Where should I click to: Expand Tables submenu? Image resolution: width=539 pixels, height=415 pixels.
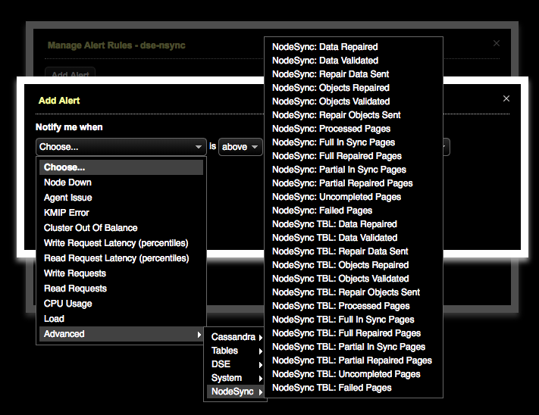(236, 351)
